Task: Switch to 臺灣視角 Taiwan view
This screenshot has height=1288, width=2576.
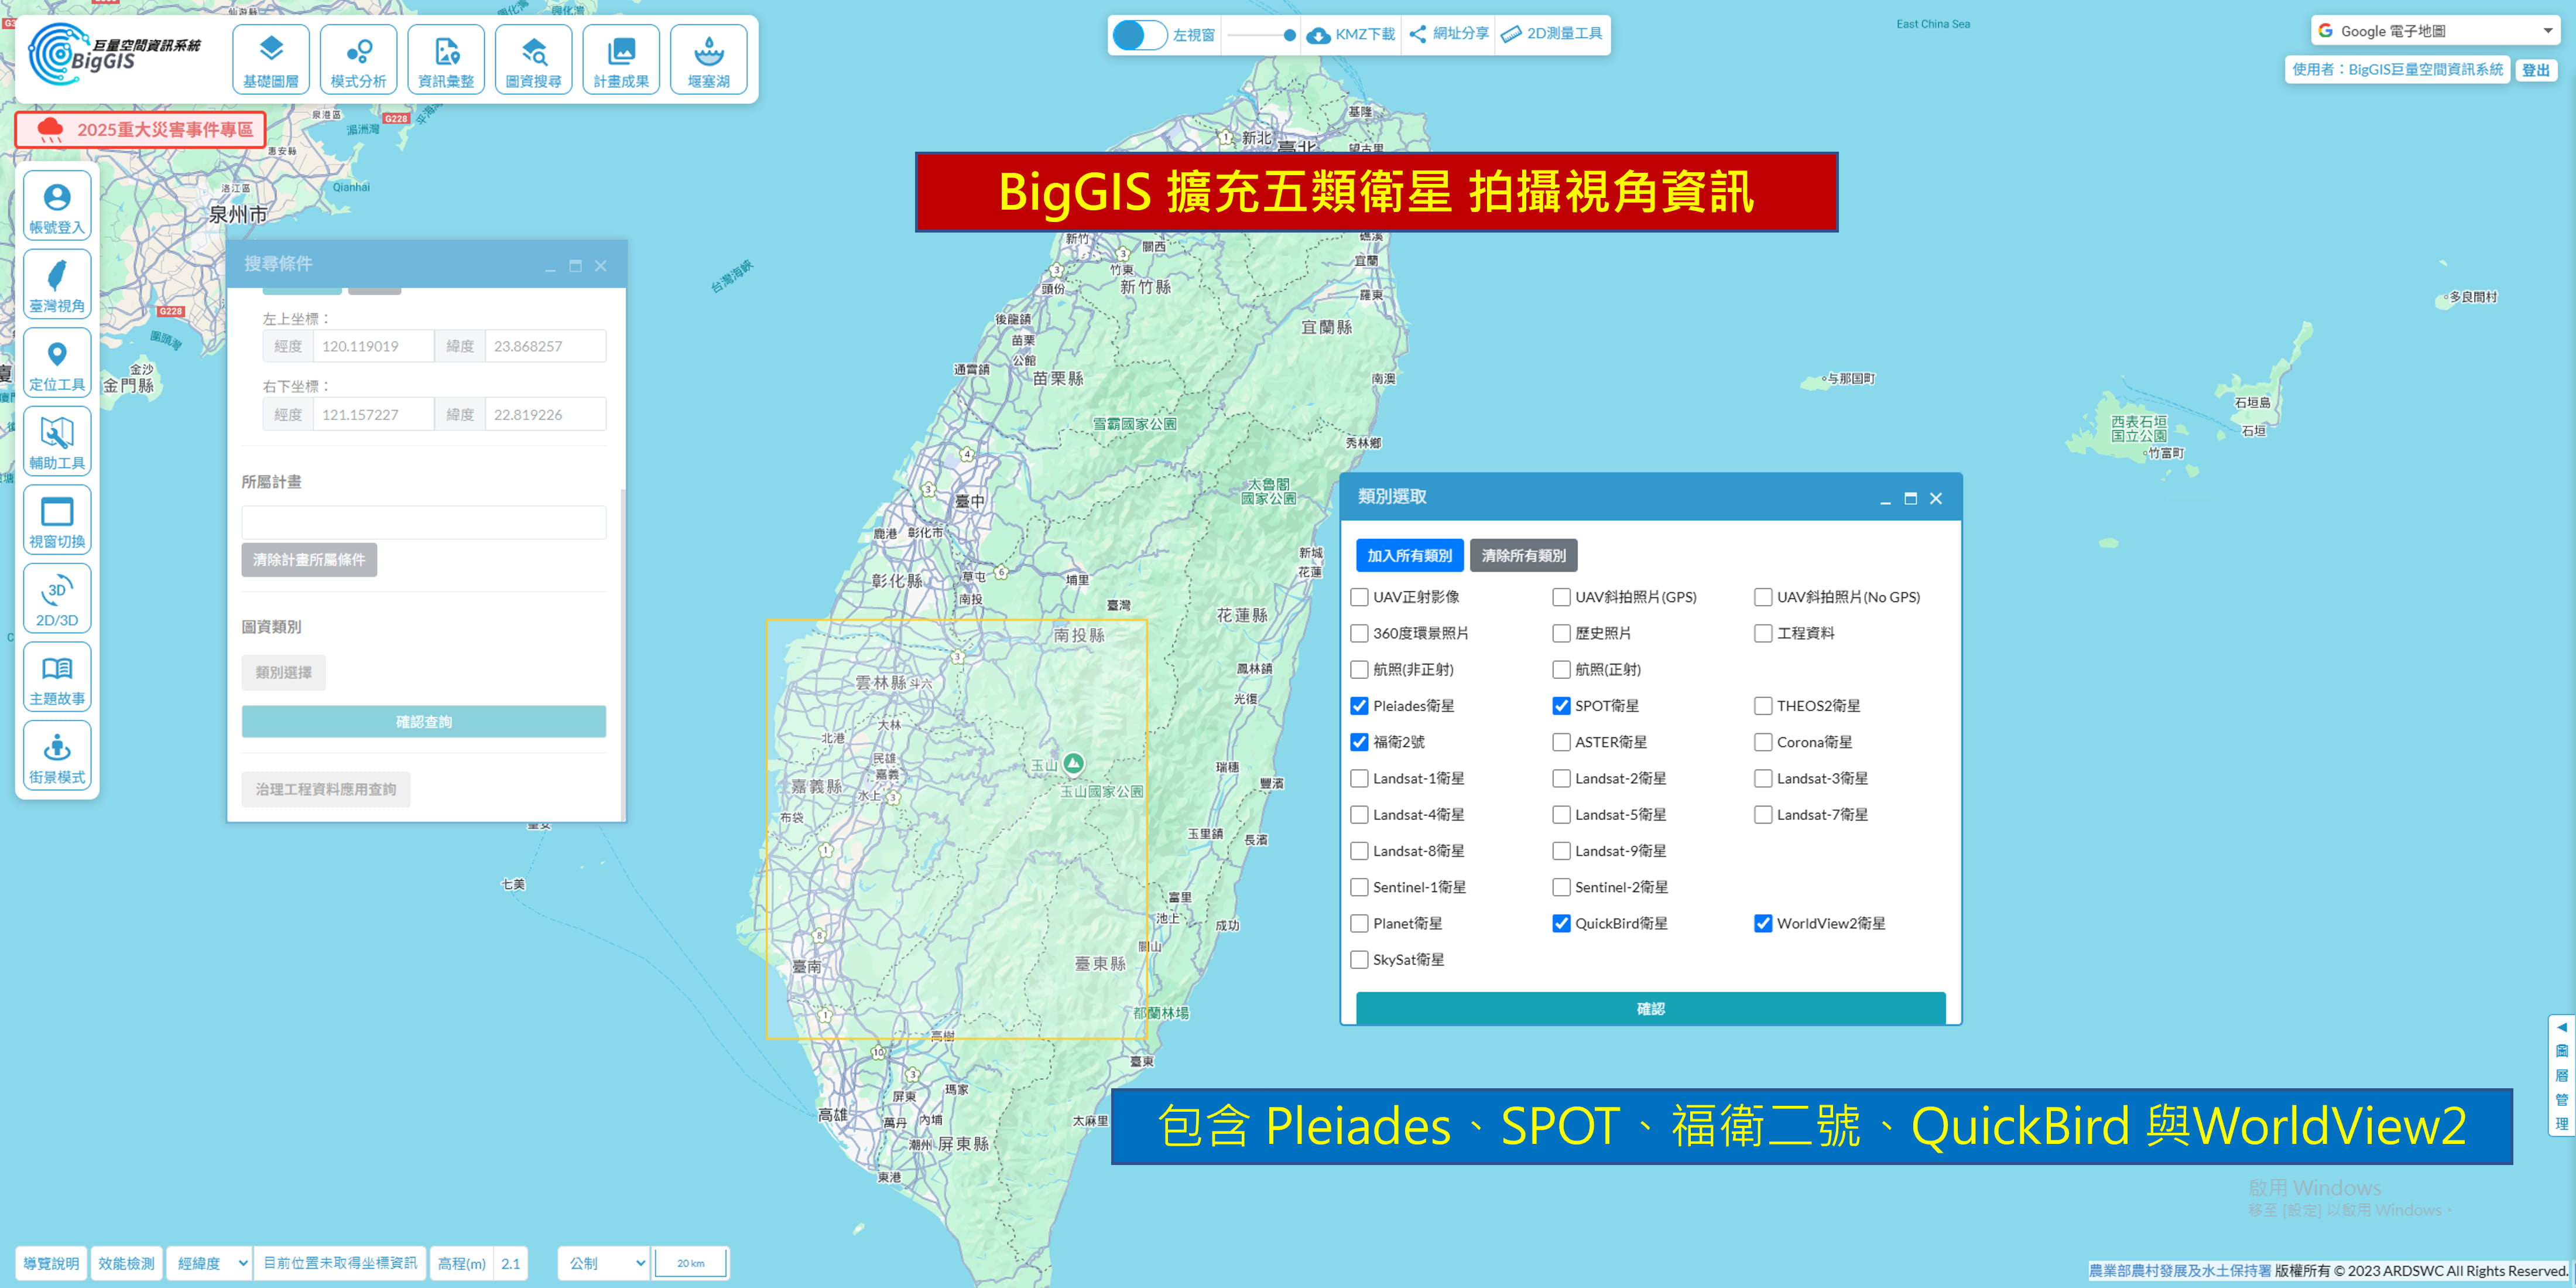Action: click(57, 284)
